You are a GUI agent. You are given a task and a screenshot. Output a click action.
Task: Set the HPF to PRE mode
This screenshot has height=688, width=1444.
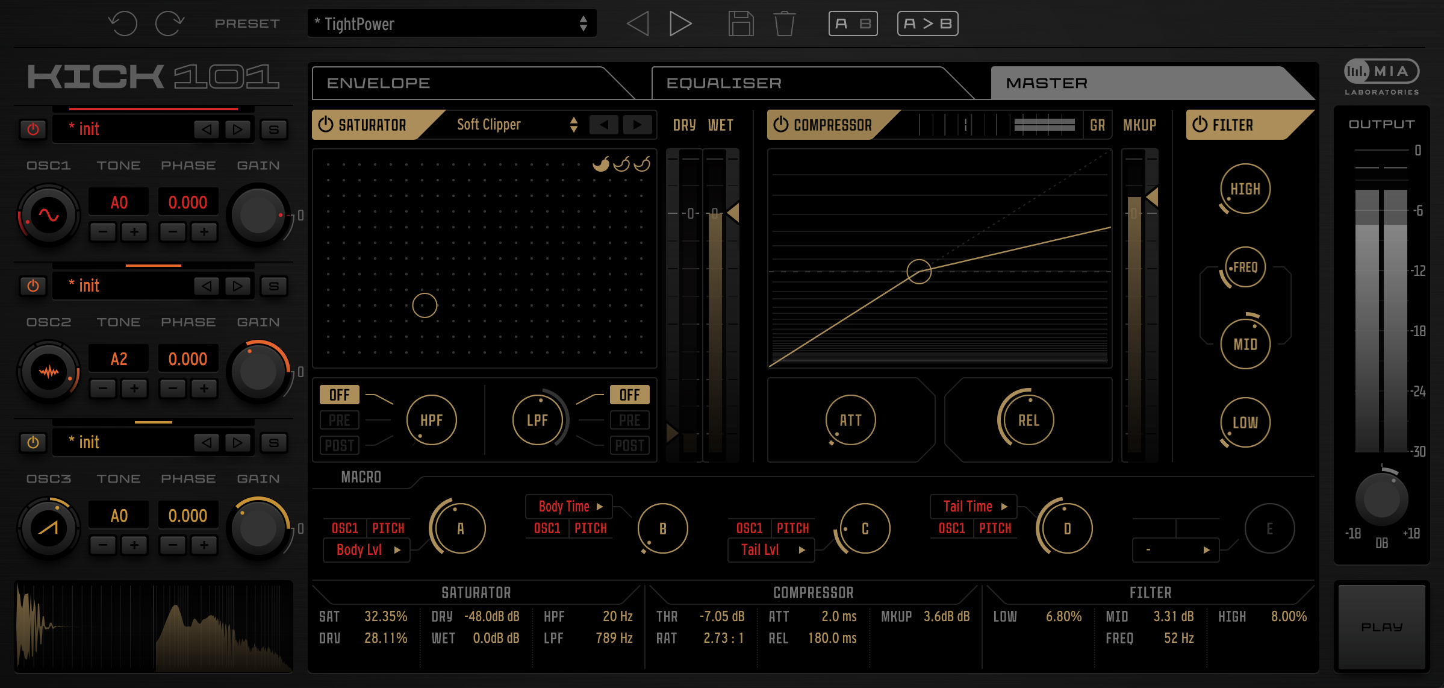click(x=338, y=420)
